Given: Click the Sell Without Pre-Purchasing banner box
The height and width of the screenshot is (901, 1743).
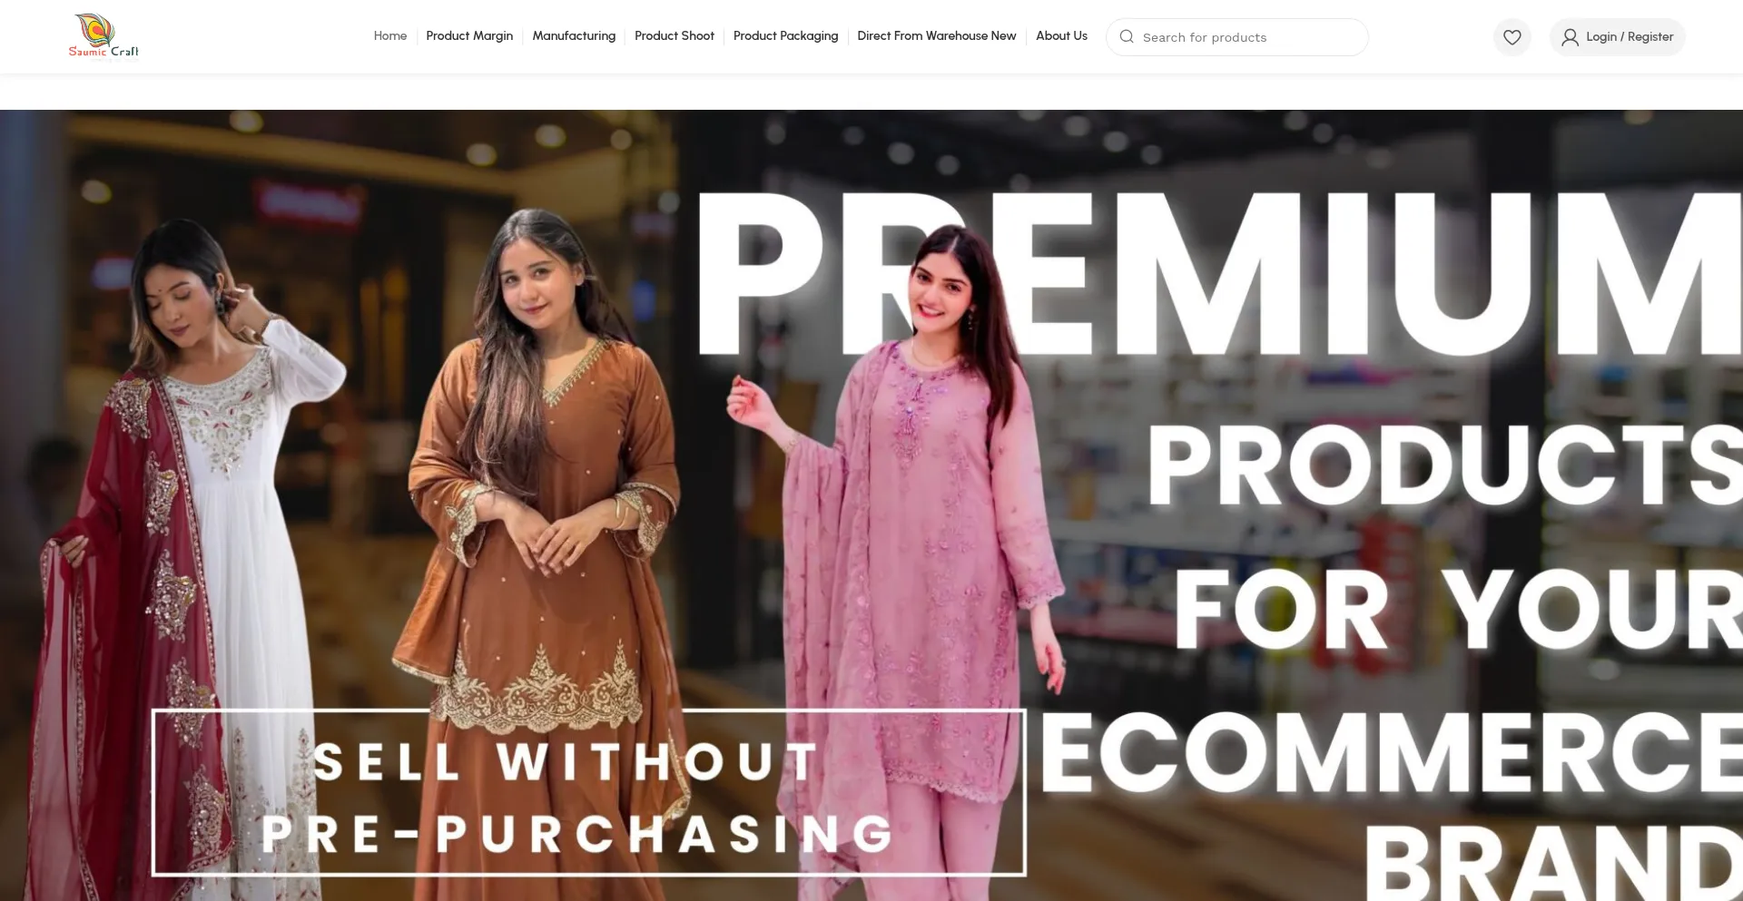Looking at the screenshot, I should click(589, 792).
